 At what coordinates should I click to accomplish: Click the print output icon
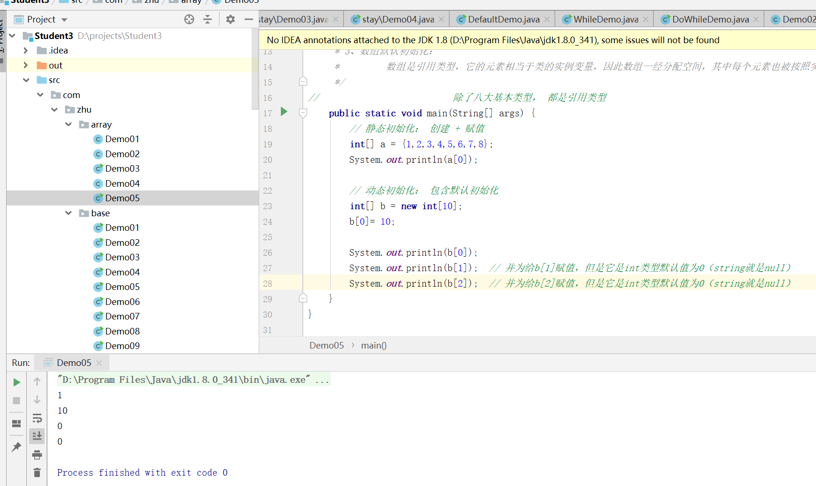tap(37, 455)
